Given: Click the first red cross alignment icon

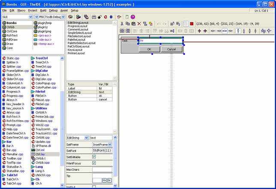Looking at the screenshot, I should pos(199,31).
